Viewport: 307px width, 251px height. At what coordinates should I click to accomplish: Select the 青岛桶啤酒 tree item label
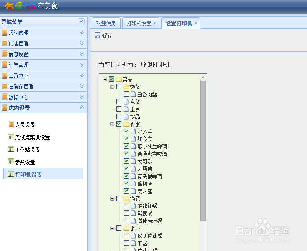[x=150, y=176]
